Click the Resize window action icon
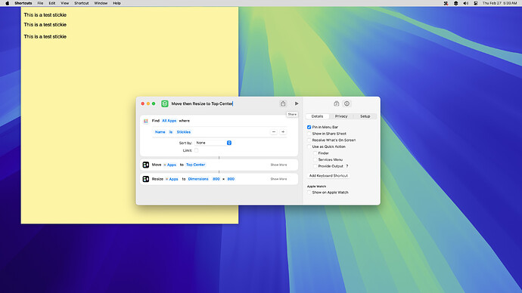Viewport: 522px width, 293px height. [146, 179]
